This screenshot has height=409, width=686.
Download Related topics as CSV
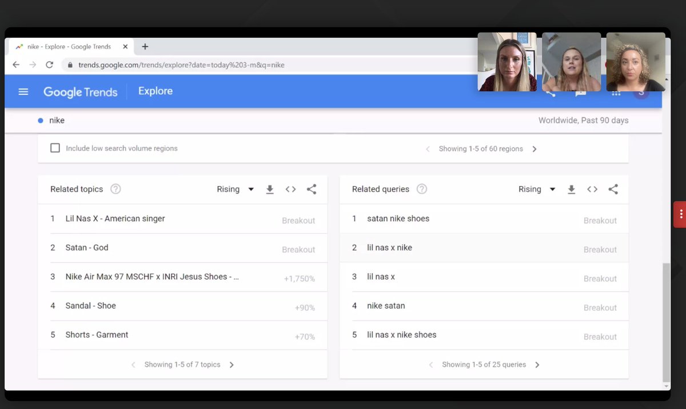270,189
